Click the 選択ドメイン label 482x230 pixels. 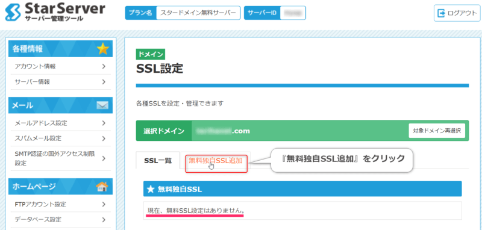164,131
